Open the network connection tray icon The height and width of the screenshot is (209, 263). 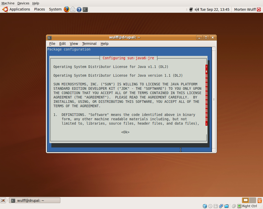coord(191,9)
